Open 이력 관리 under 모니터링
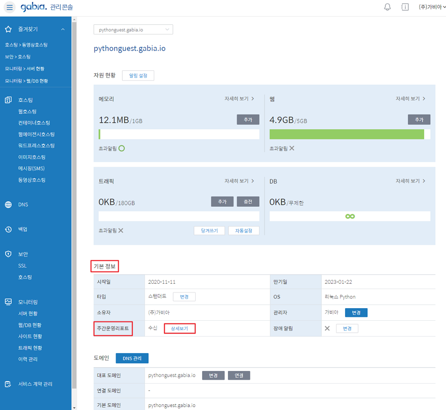The width and height of the screenshot is (446, 410). [x=28, y=359]
